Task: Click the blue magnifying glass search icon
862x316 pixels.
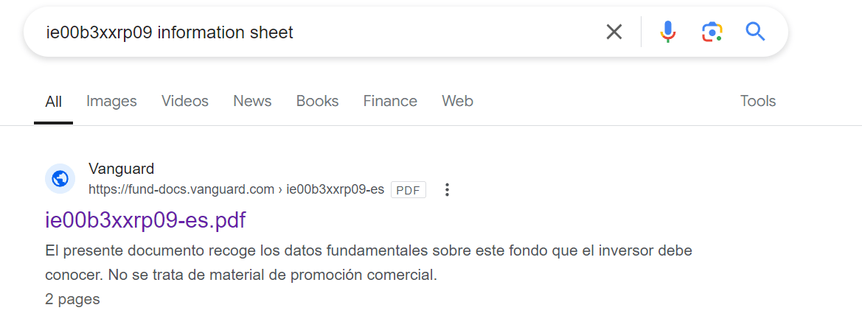Action: pyautogui.click(x=755, y=32)
